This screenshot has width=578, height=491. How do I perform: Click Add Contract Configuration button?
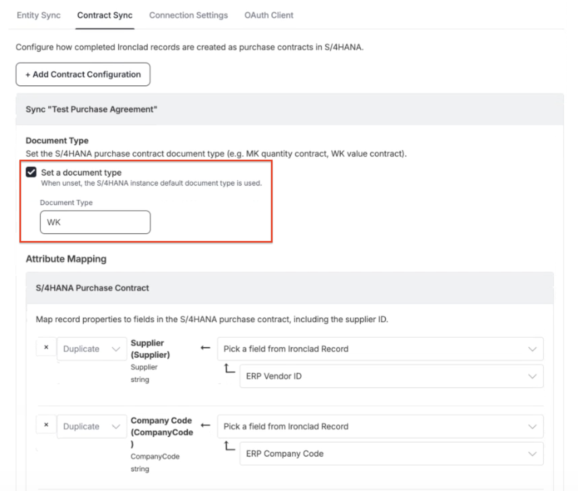pyautogui.click(x=83, y=74)
